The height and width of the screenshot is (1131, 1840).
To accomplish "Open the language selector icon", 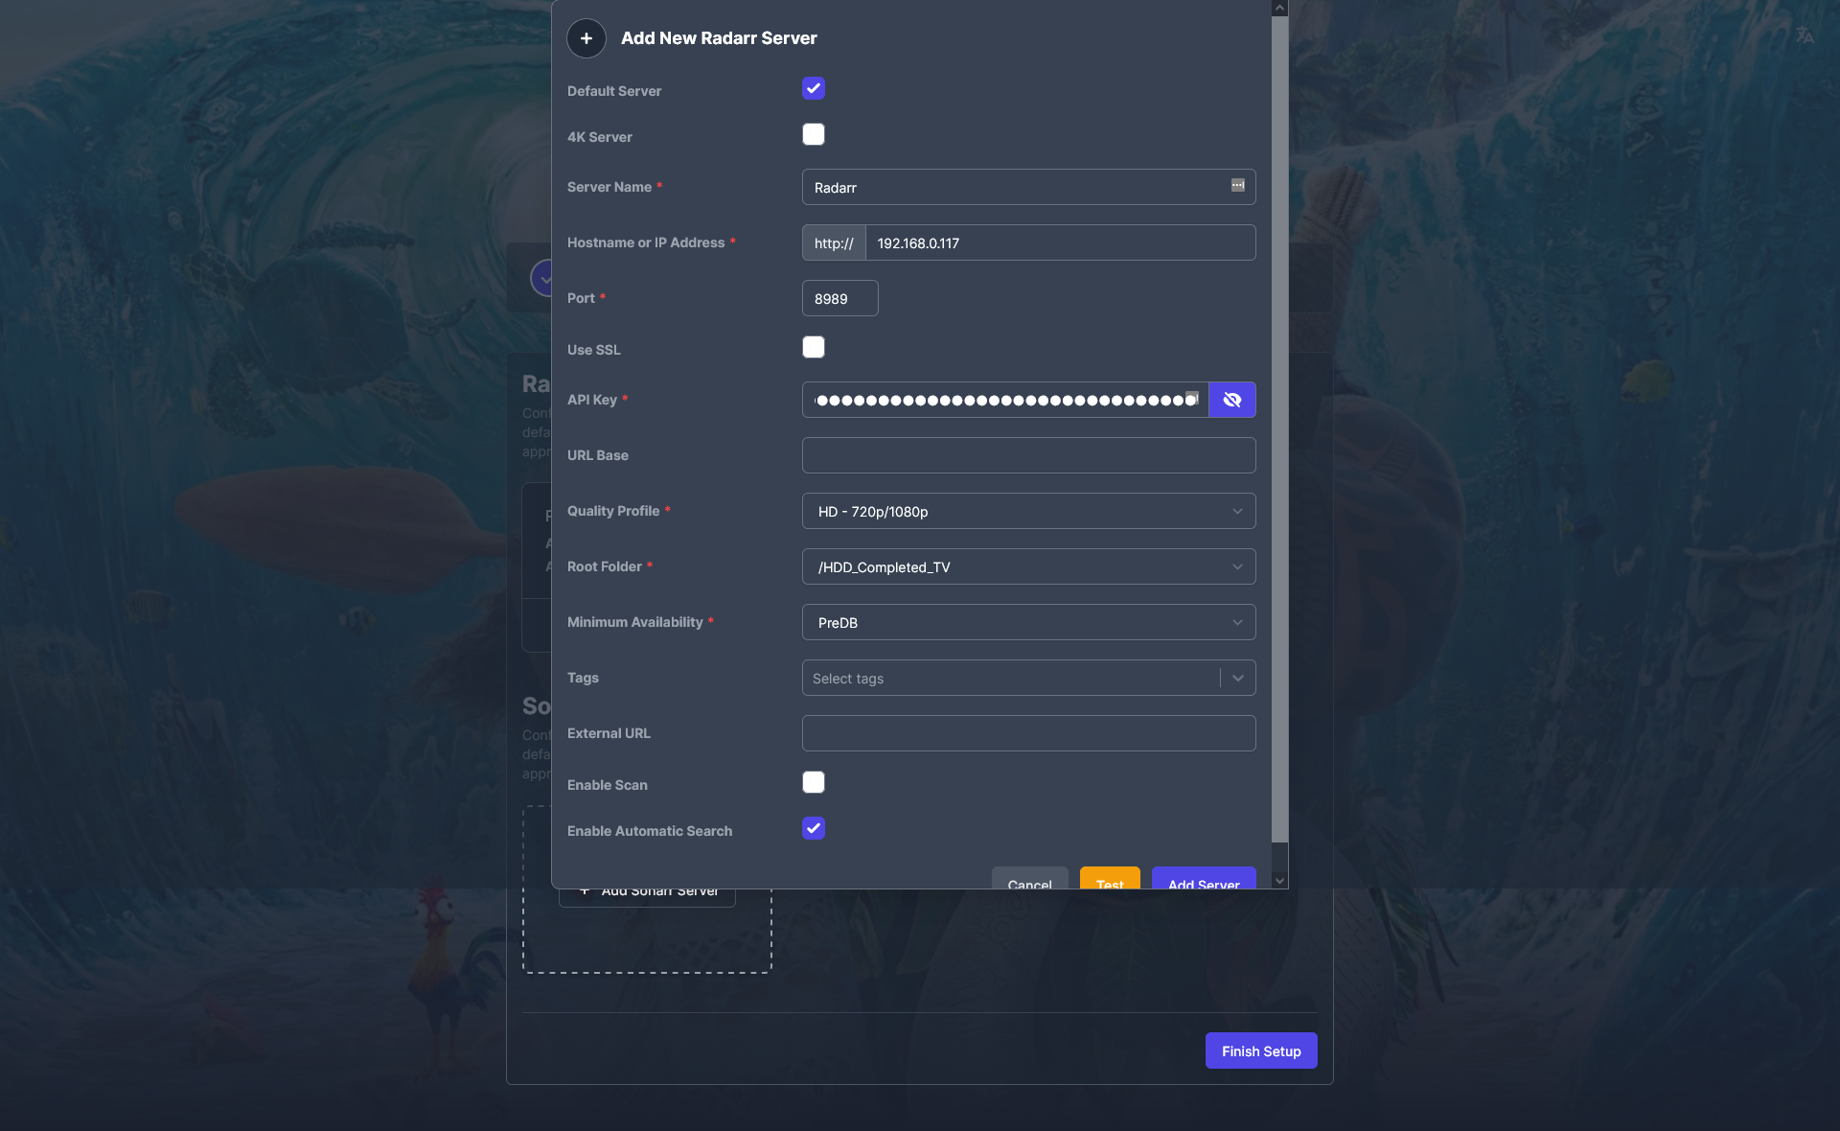I will click(x=1805, y=35).
